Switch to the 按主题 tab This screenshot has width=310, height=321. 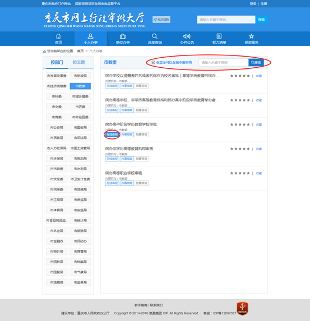click(78, 62)
